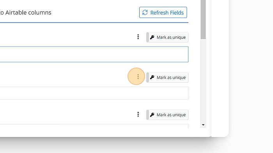Click the circular arrows refresh icon
The height and width of the screenshot is (153, 273).
point(145,12)
